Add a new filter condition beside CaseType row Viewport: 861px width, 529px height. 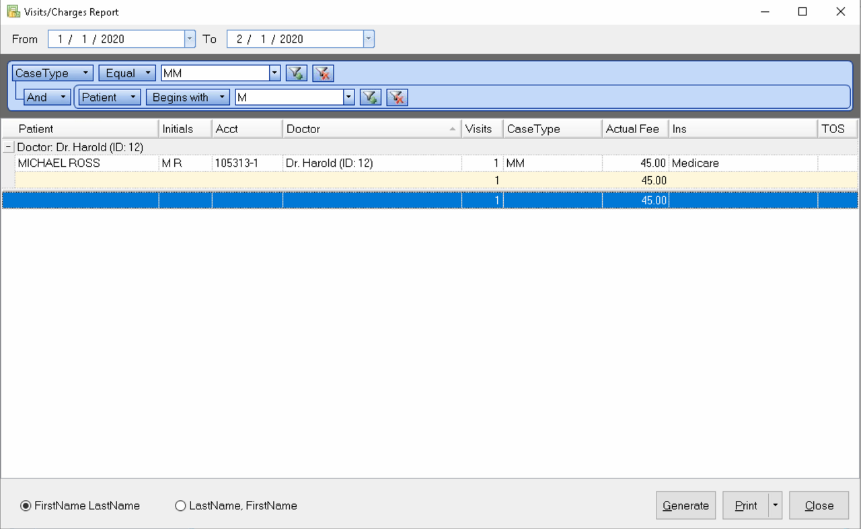pyautogui.click(x=296, y=73)
